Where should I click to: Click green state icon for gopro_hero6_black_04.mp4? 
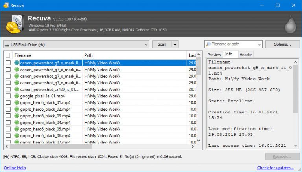[17, 123]
